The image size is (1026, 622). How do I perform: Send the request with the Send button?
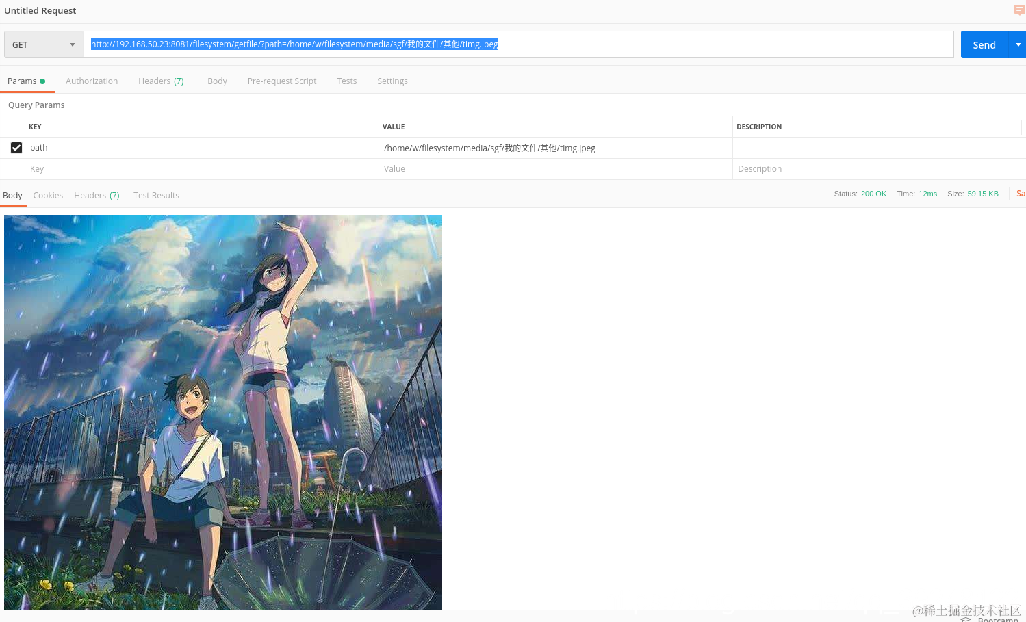tap(984, 45)
